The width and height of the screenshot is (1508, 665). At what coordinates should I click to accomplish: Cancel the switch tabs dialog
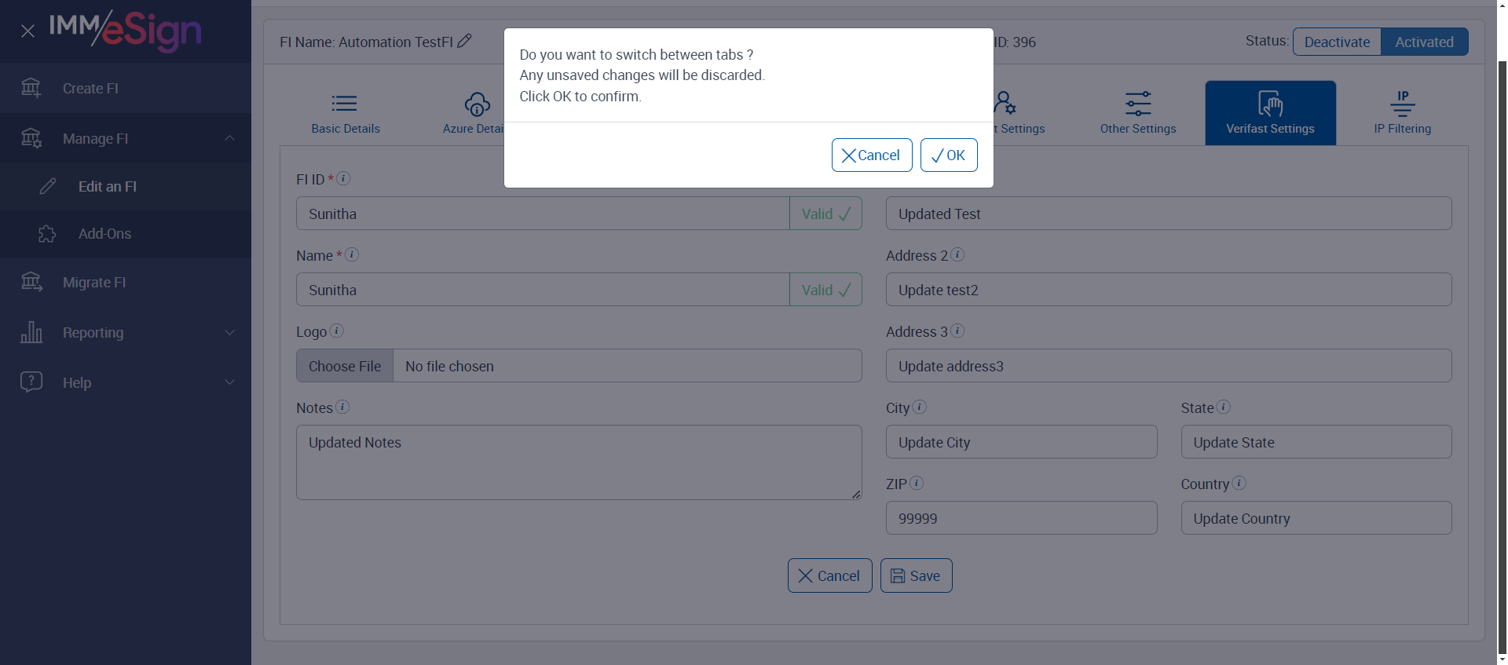coord(871,155)
